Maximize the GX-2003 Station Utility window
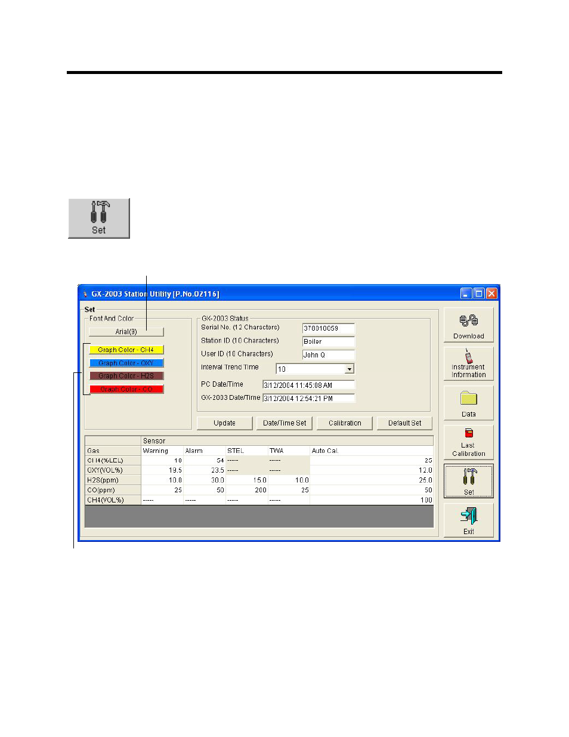This screenshot has width=569, height=737. 478,293
